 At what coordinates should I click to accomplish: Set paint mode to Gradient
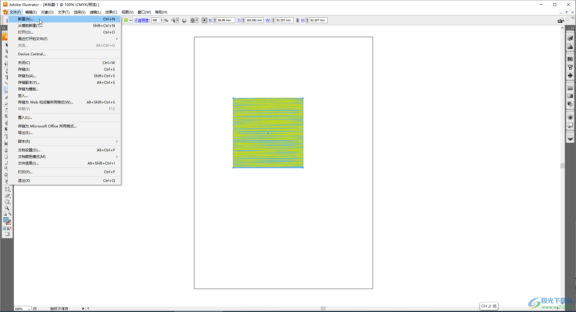click(7, 229)
